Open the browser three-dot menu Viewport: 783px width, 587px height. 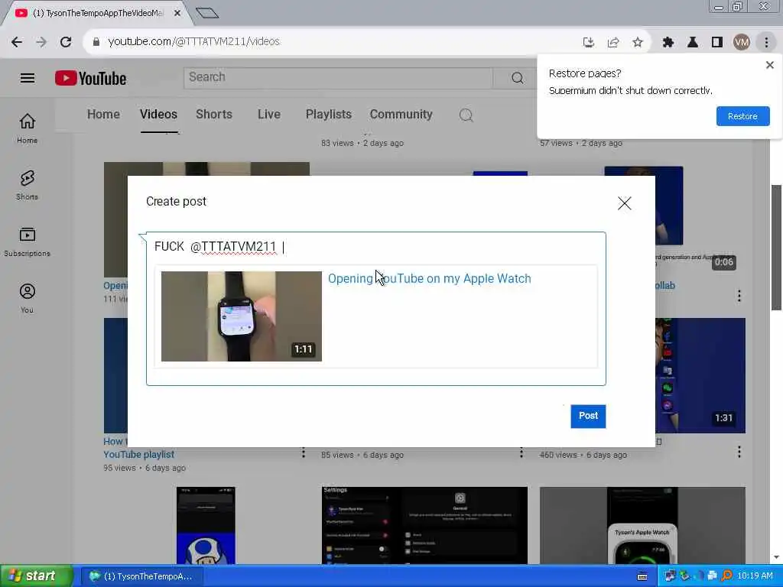point(766,43)
